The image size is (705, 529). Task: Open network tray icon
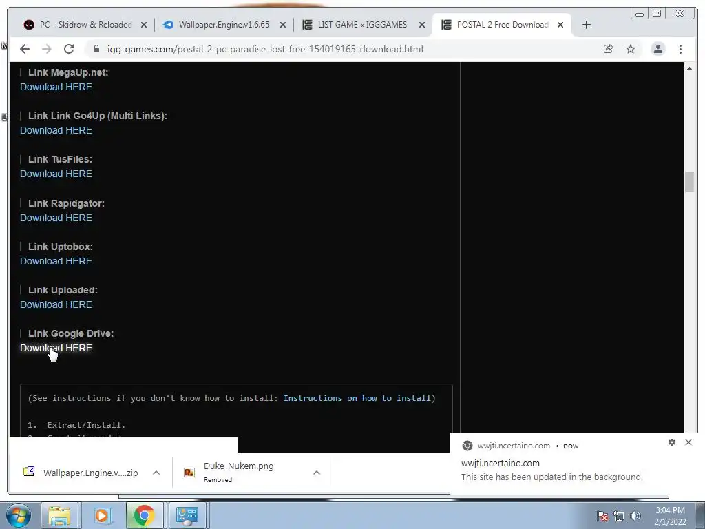619,516
